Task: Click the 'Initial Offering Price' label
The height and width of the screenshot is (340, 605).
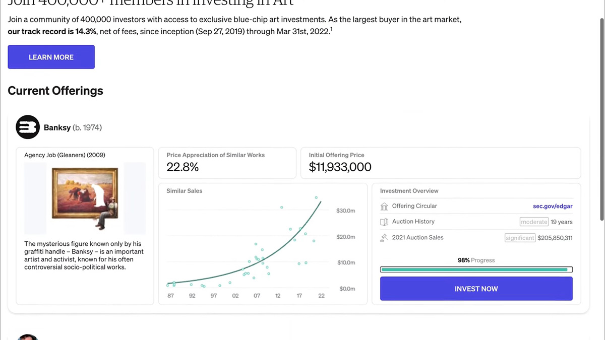Action: (x=336, y=155)
